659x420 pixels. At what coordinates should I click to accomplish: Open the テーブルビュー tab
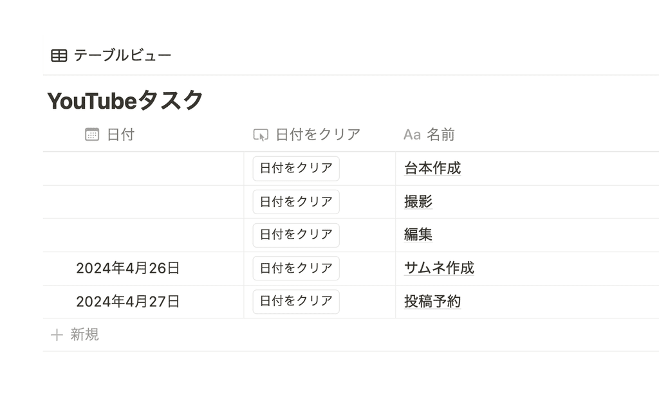111,55
